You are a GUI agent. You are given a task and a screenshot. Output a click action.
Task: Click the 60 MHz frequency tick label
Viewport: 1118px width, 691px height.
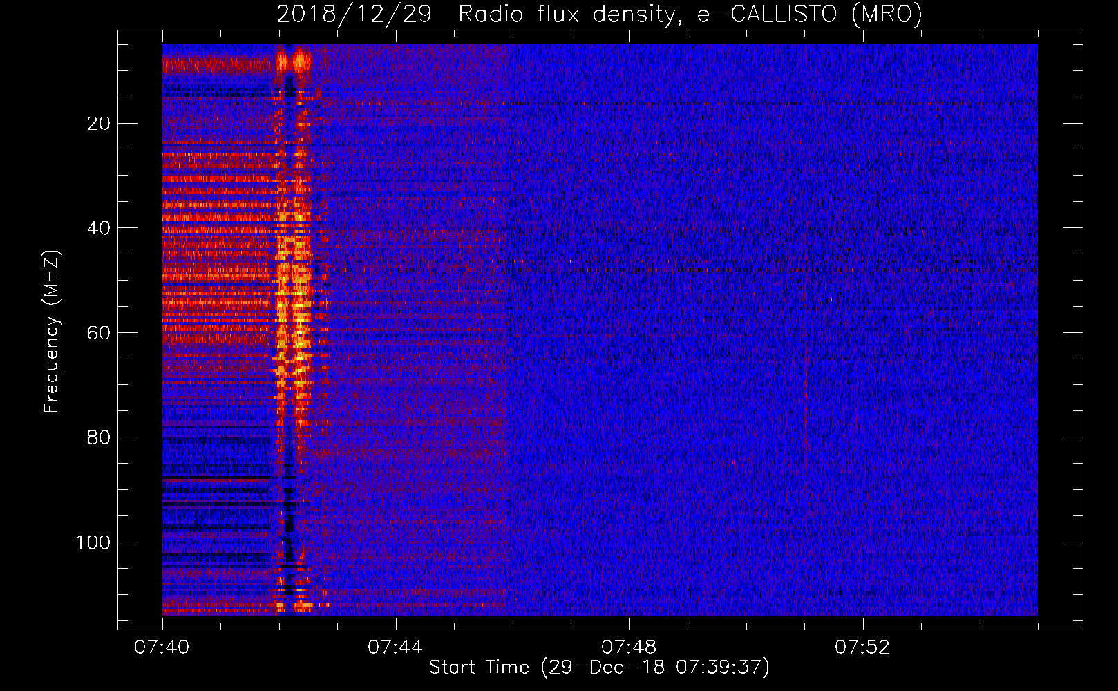coord(100,333)
